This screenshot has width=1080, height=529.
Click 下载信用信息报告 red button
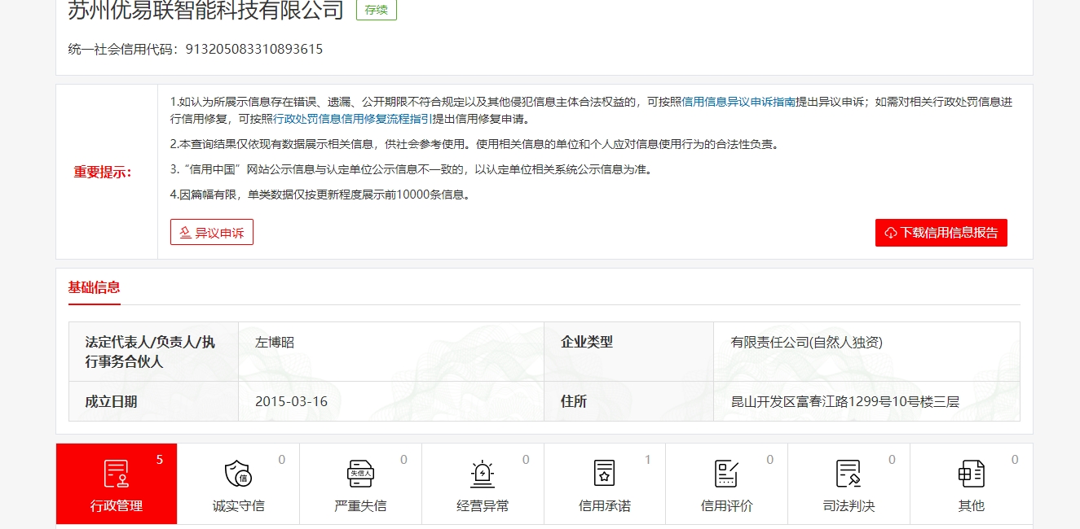tap(941, 232)
